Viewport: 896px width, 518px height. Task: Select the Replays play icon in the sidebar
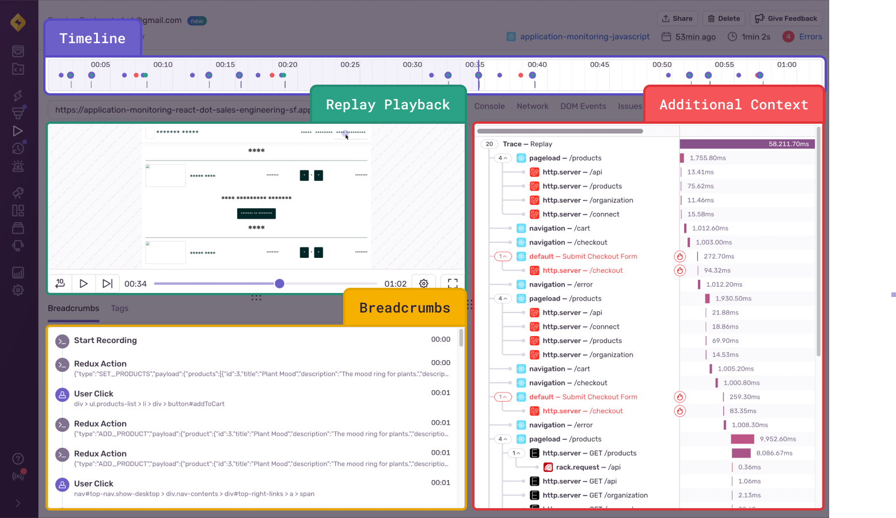coord(18,131)
